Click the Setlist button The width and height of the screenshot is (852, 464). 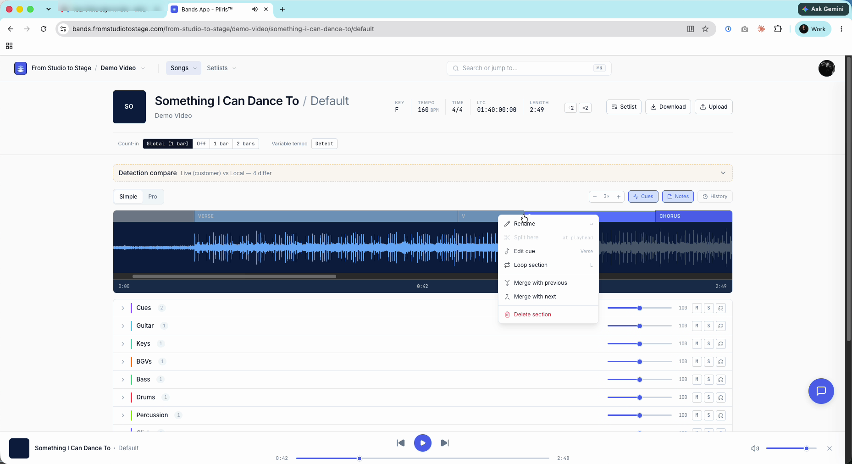[624, 107]
